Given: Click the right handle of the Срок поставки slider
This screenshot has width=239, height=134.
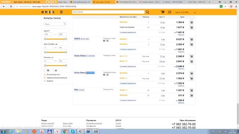Looking at the screenshot, I should [x=66, y=52].
